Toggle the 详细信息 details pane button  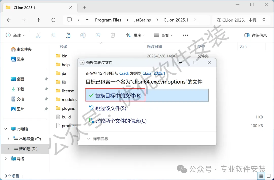[255, 35]
